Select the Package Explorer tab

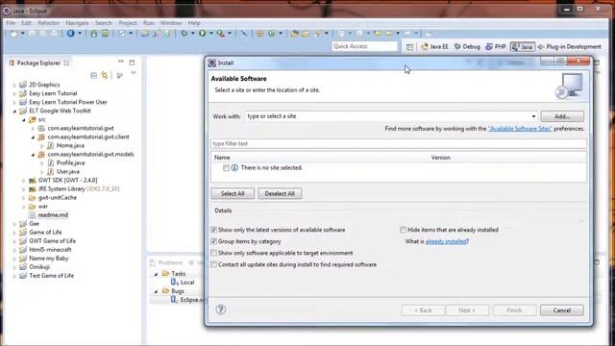tap(38, 62)
